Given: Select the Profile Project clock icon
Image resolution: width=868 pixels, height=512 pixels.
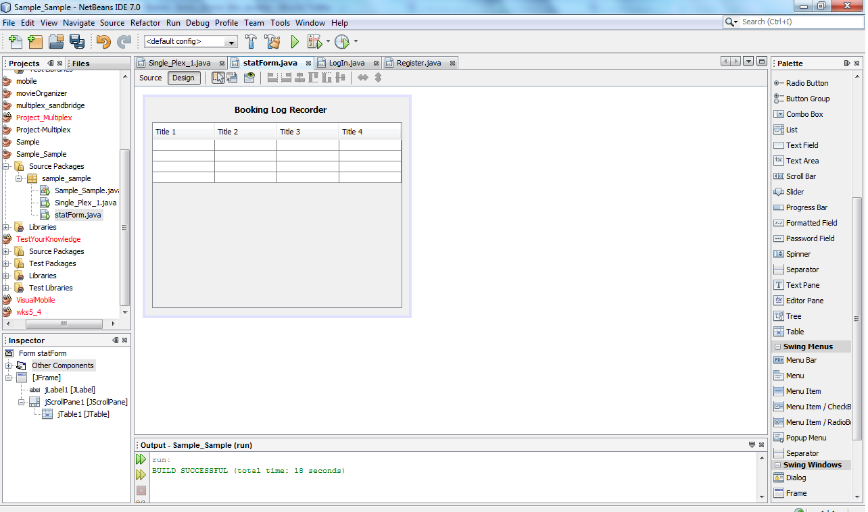Looking at the screenshot, I should pos(340,41).
